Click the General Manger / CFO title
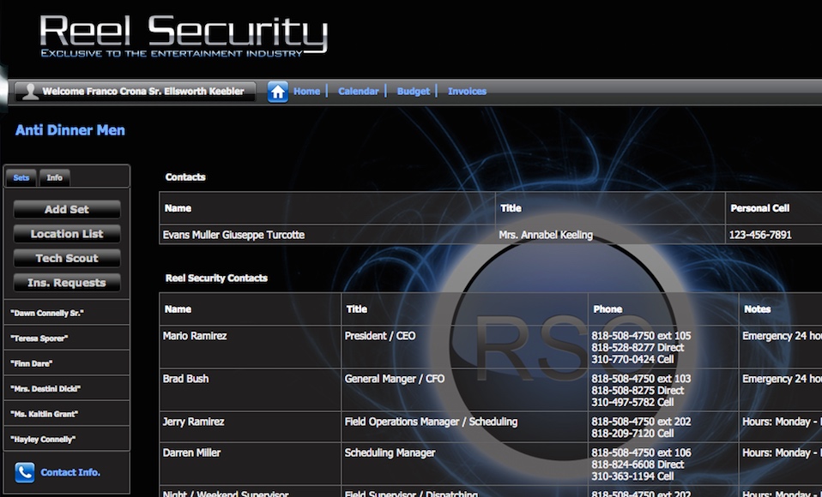 click(x=394, y=379)
